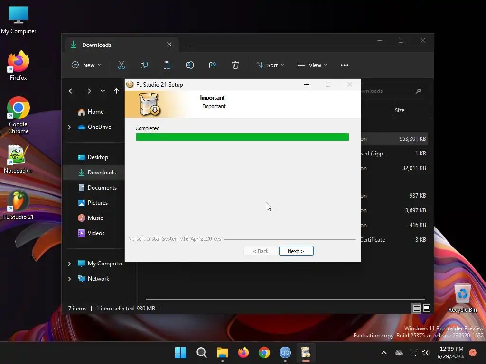Minimize the FL Studio 21 Setup window
This screenshot has width=486, height=364.
pyautogui.click(x=307, y=84)
